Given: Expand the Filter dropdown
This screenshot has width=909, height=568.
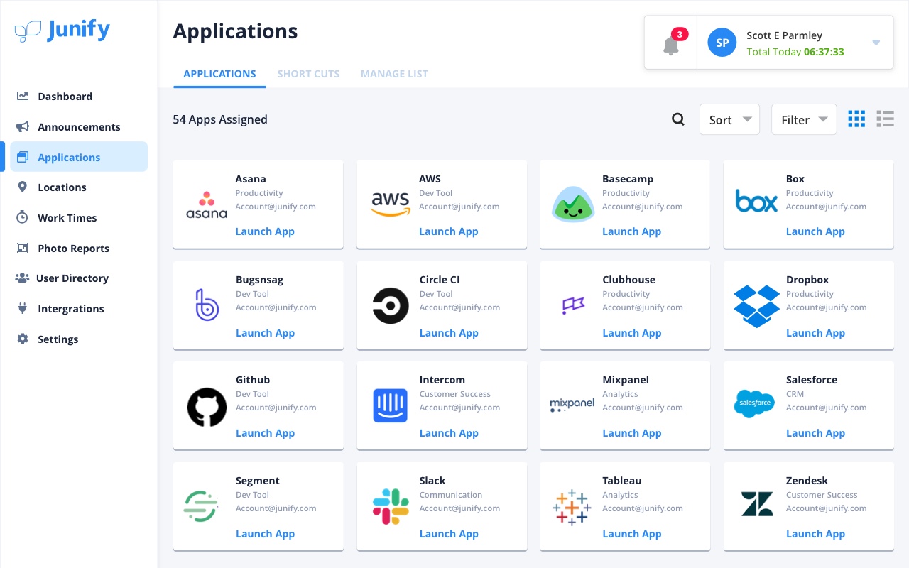Looking at the screenshot, I should (804, 119).
